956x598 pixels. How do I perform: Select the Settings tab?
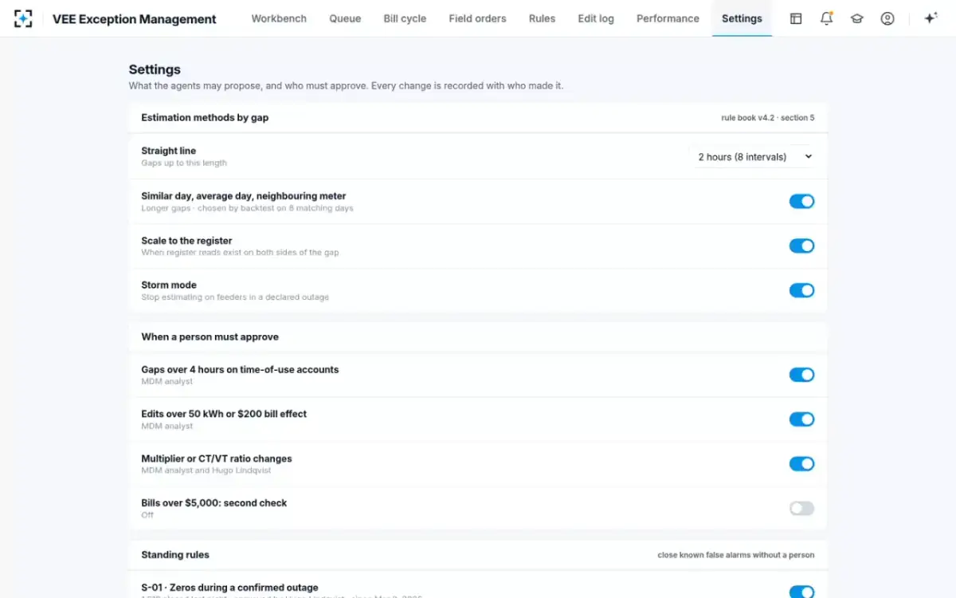pos(742,18)
